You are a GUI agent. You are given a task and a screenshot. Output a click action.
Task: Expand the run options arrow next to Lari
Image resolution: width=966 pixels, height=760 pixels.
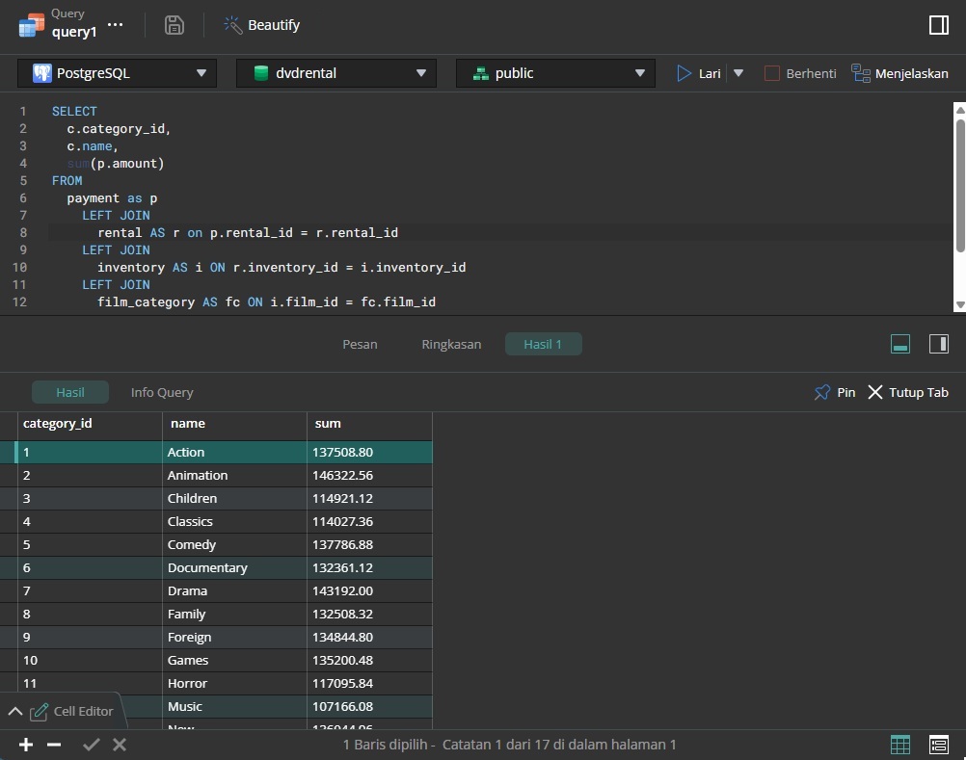[x=738, y=72]
